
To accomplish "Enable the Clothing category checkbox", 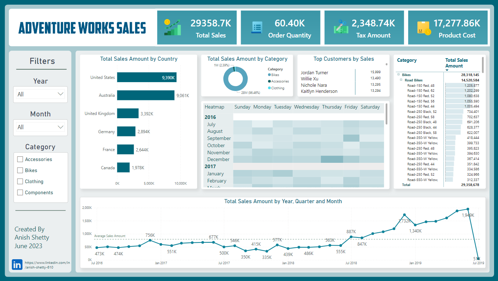I will pos(20,181).
